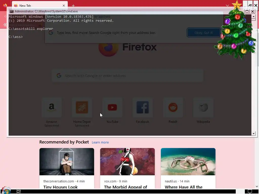Close the cmd.exe window

pos(253,11)
